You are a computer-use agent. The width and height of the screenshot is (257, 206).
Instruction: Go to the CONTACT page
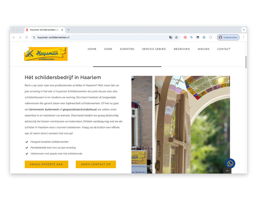(224, 49)
